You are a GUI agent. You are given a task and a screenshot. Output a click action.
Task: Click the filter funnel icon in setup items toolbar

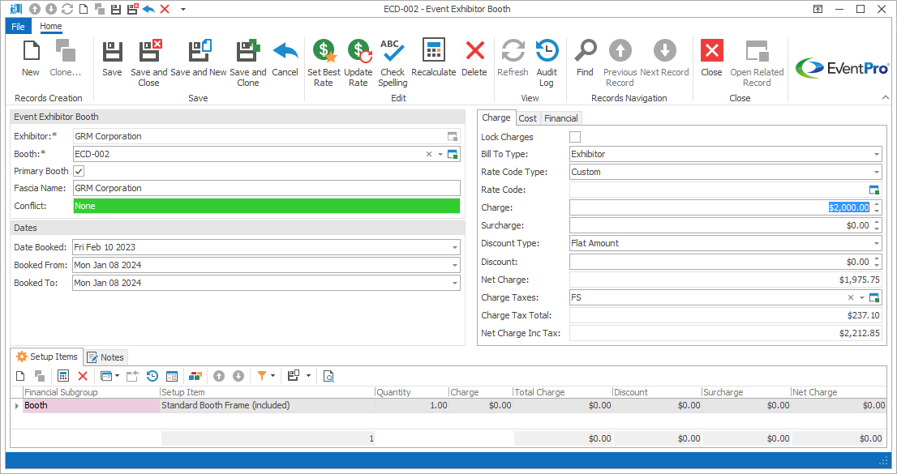point(261,376)
